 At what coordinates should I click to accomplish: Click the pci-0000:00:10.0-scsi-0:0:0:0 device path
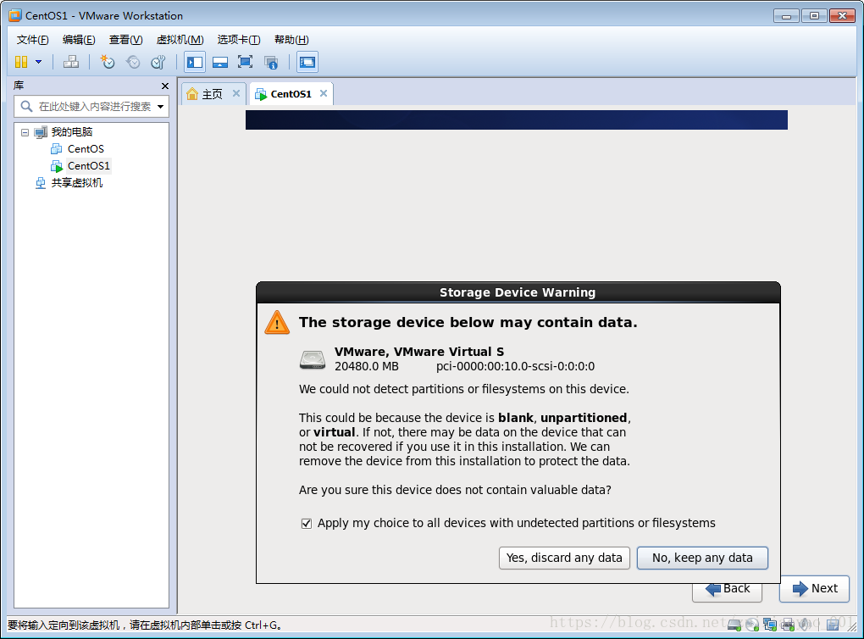point(515,367)
